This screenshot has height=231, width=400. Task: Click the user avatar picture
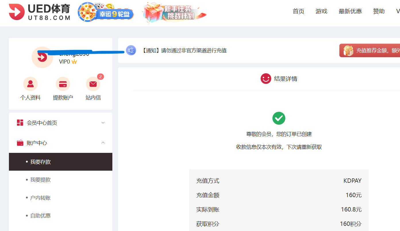43,57
